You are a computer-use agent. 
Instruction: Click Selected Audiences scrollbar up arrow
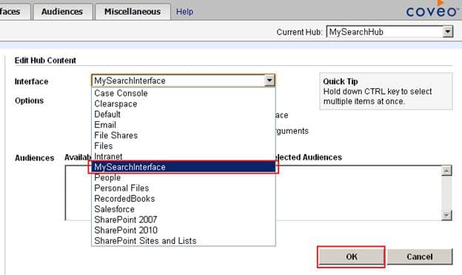[x=446, y=171]
